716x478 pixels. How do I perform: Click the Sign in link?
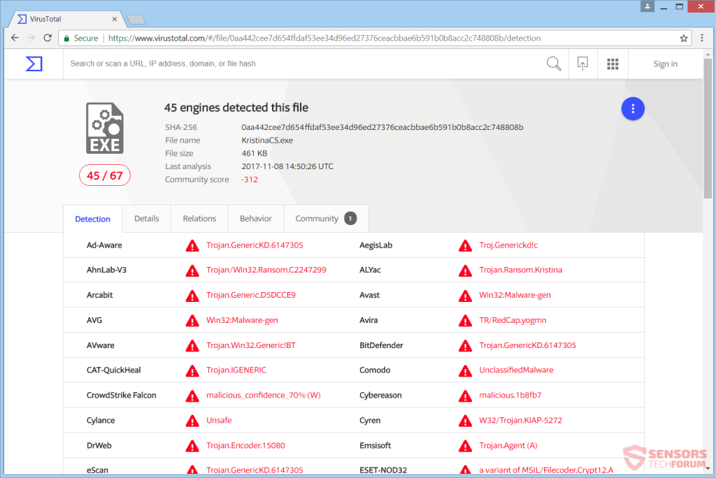666,64
